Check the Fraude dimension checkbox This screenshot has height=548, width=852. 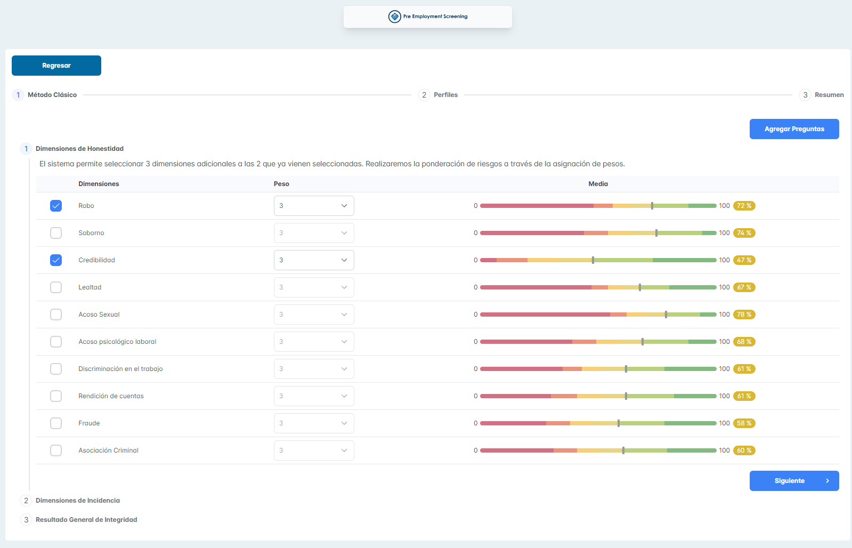(56, 423)
